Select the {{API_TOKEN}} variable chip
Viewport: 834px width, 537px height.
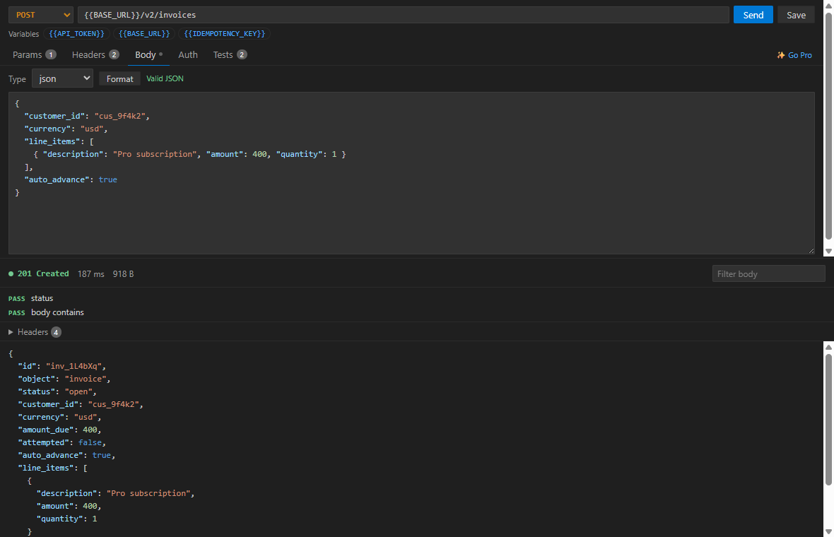(x=76, y=33)
